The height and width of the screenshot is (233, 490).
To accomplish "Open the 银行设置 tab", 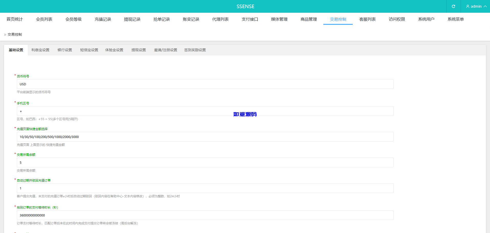I will pos(65,50).
